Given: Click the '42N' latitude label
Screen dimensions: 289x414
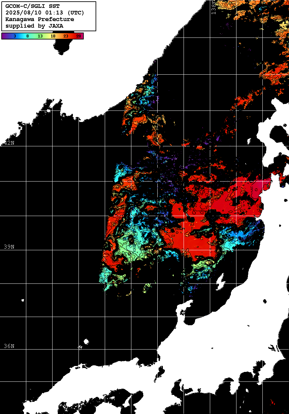Looking at the screenshot, I should (9, 143).
